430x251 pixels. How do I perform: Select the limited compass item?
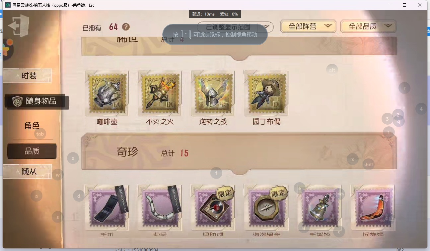tap(266, 208)
